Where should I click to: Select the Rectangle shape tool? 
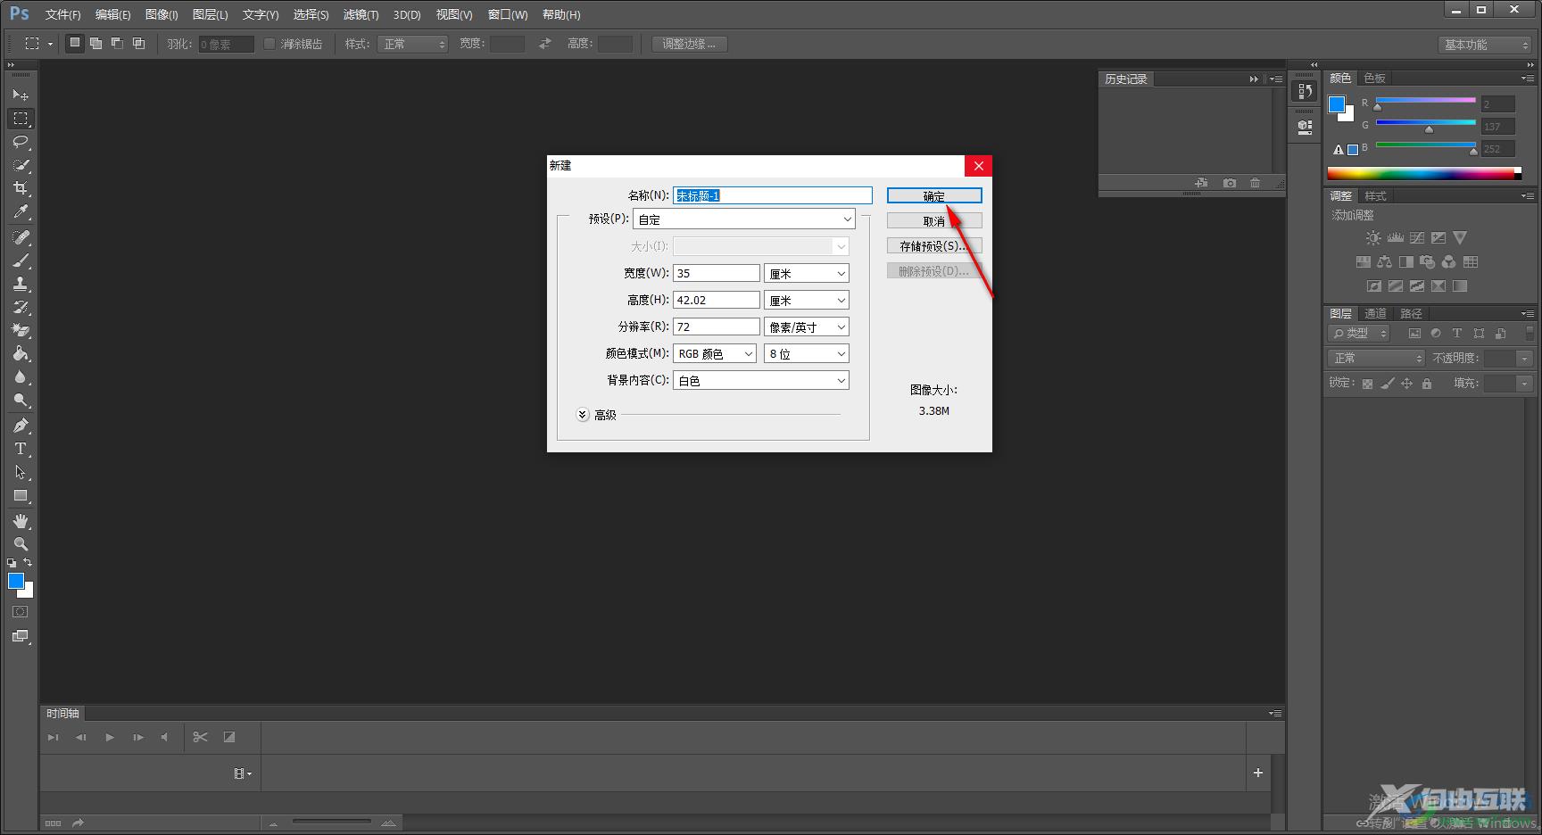pyautogui.click(x=21, y=495)
